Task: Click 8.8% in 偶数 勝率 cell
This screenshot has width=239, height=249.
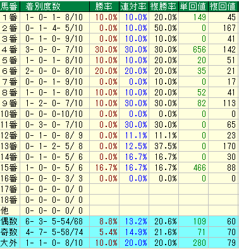Action: [x=108, y=221]
